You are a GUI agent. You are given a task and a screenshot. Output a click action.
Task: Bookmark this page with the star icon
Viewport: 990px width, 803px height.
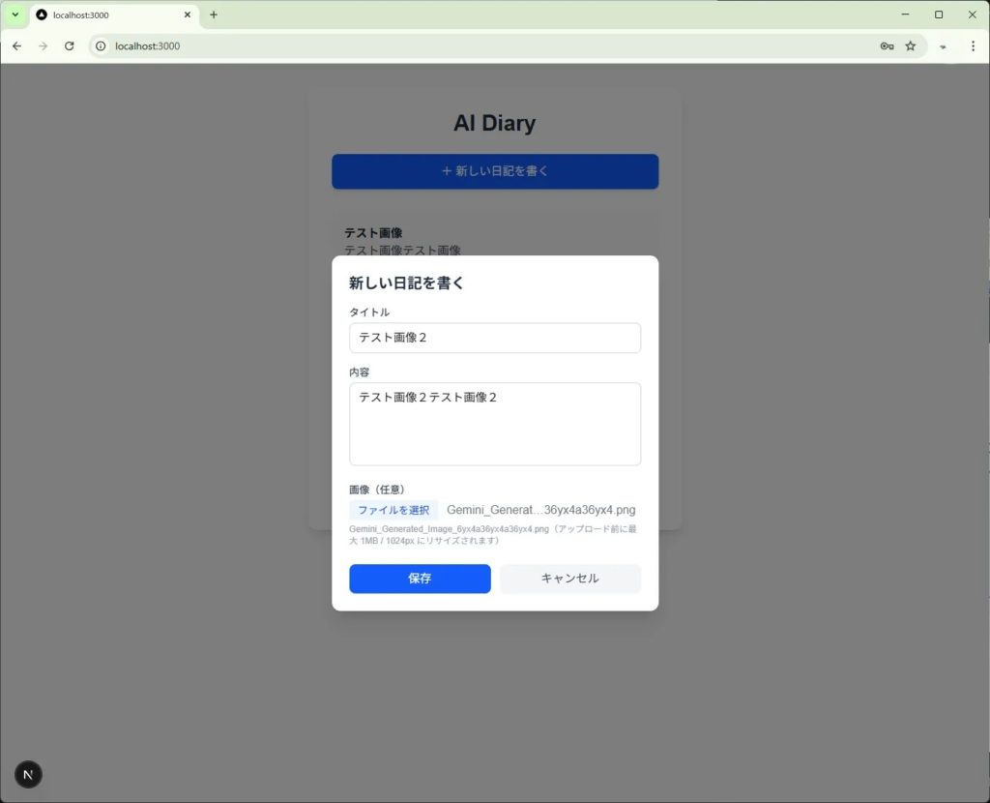click(910, 45)
